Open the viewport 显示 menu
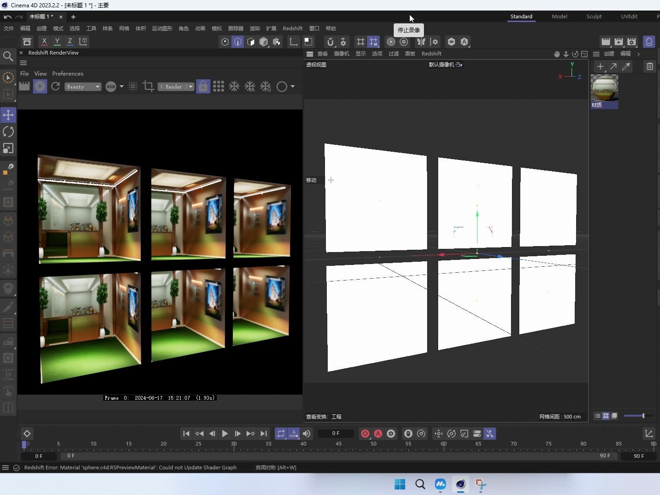The width and height of the screenshot is (660, 495). pyautogui.click(x=361, y=54)
